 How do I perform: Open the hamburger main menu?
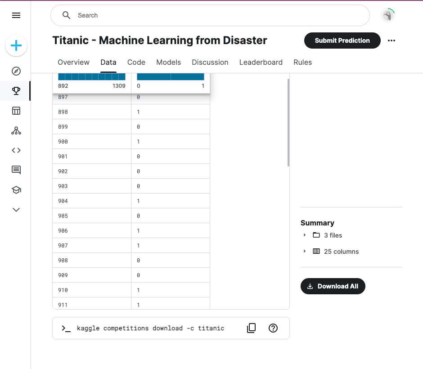tap(16, 15)
